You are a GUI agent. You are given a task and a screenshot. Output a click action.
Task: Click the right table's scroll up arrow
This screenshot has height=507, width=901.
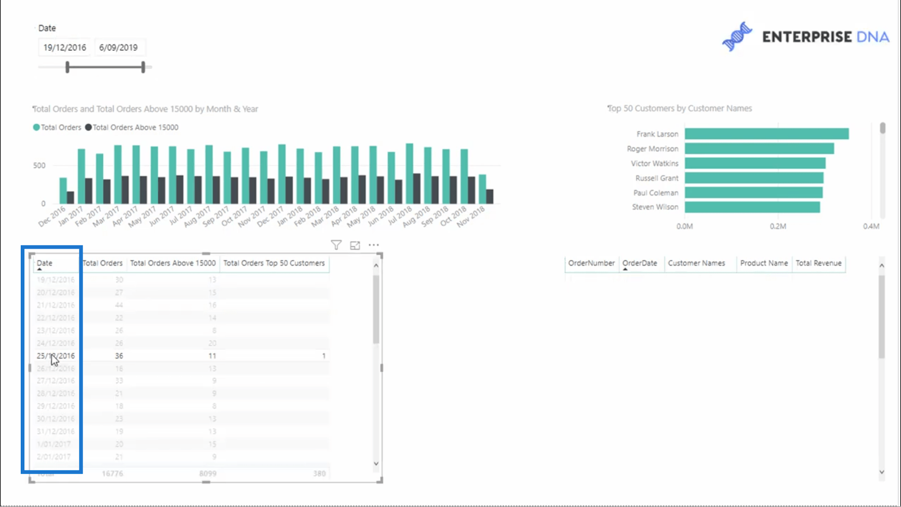882,265
